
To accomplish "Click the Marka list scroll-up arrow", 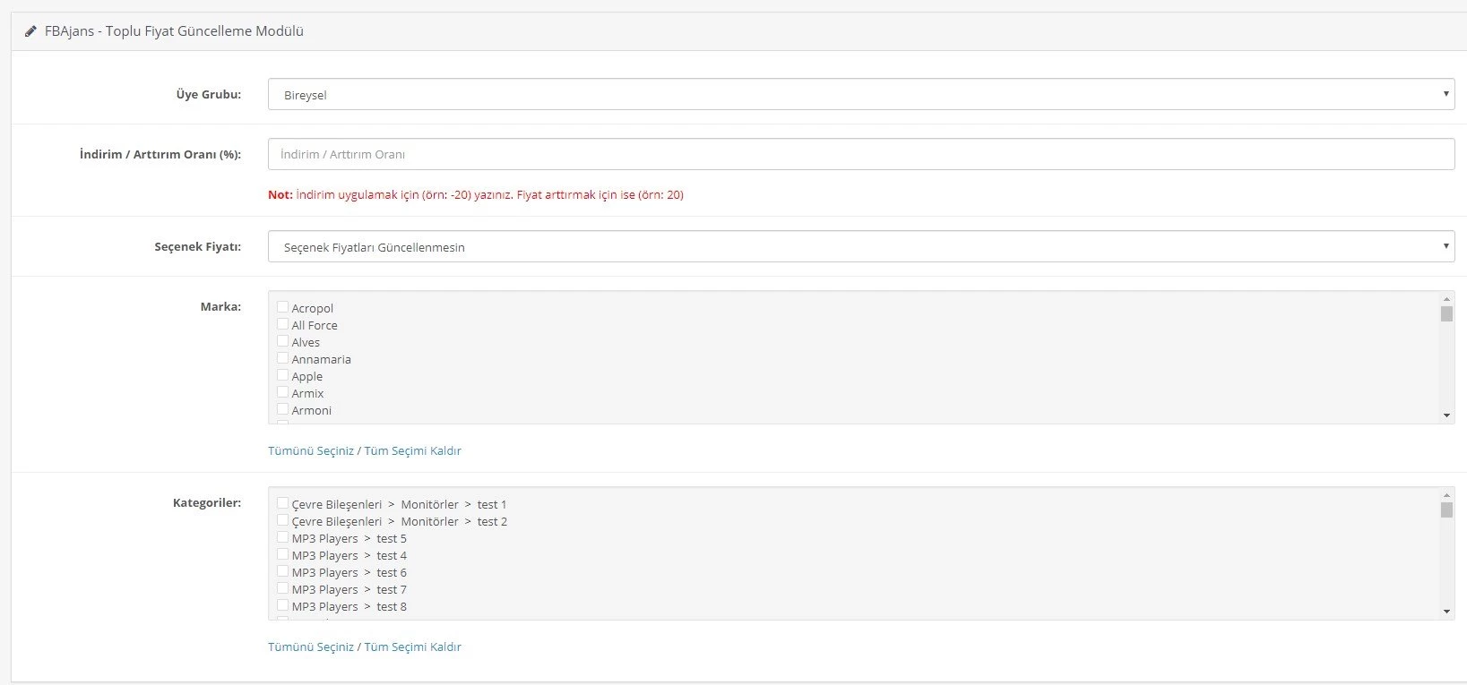I will (x=1446, y=298).
